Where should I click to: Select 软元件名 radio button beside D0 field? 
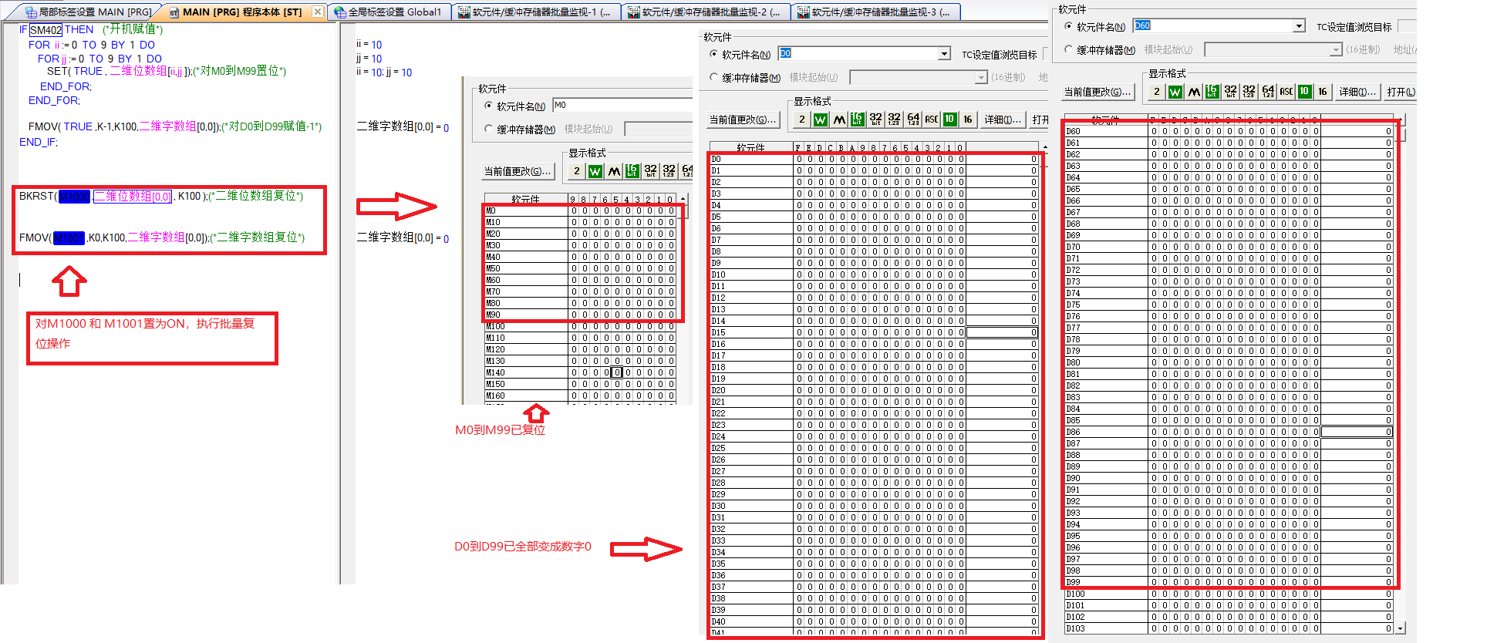[x=714, y=55]
